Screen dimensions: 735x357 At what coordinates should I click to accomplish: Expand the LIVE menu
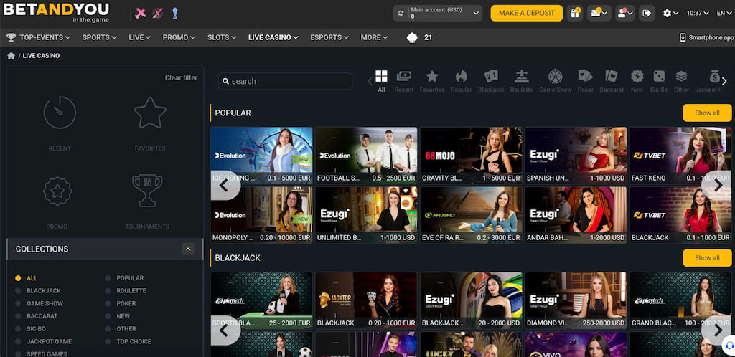coord(140,37)
